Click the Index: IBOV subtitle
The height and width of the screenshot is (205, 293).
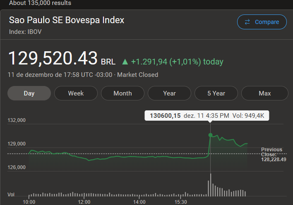25,32
